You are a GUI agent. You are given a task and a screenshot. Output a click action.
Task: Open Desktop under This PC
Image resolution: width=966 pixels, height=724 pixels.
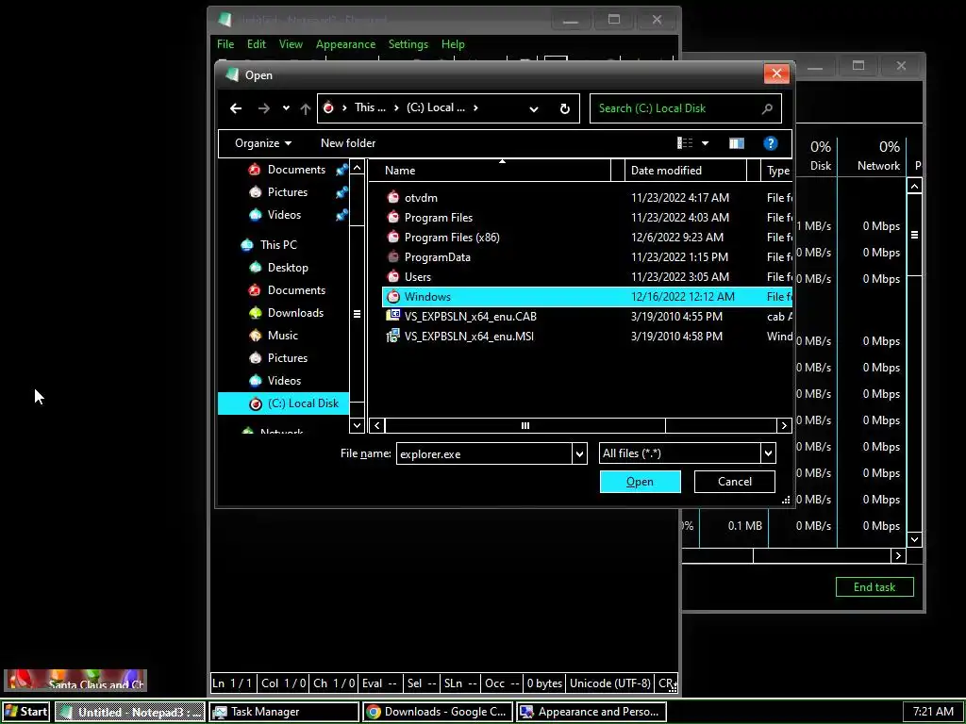click(x=288, y=268)
